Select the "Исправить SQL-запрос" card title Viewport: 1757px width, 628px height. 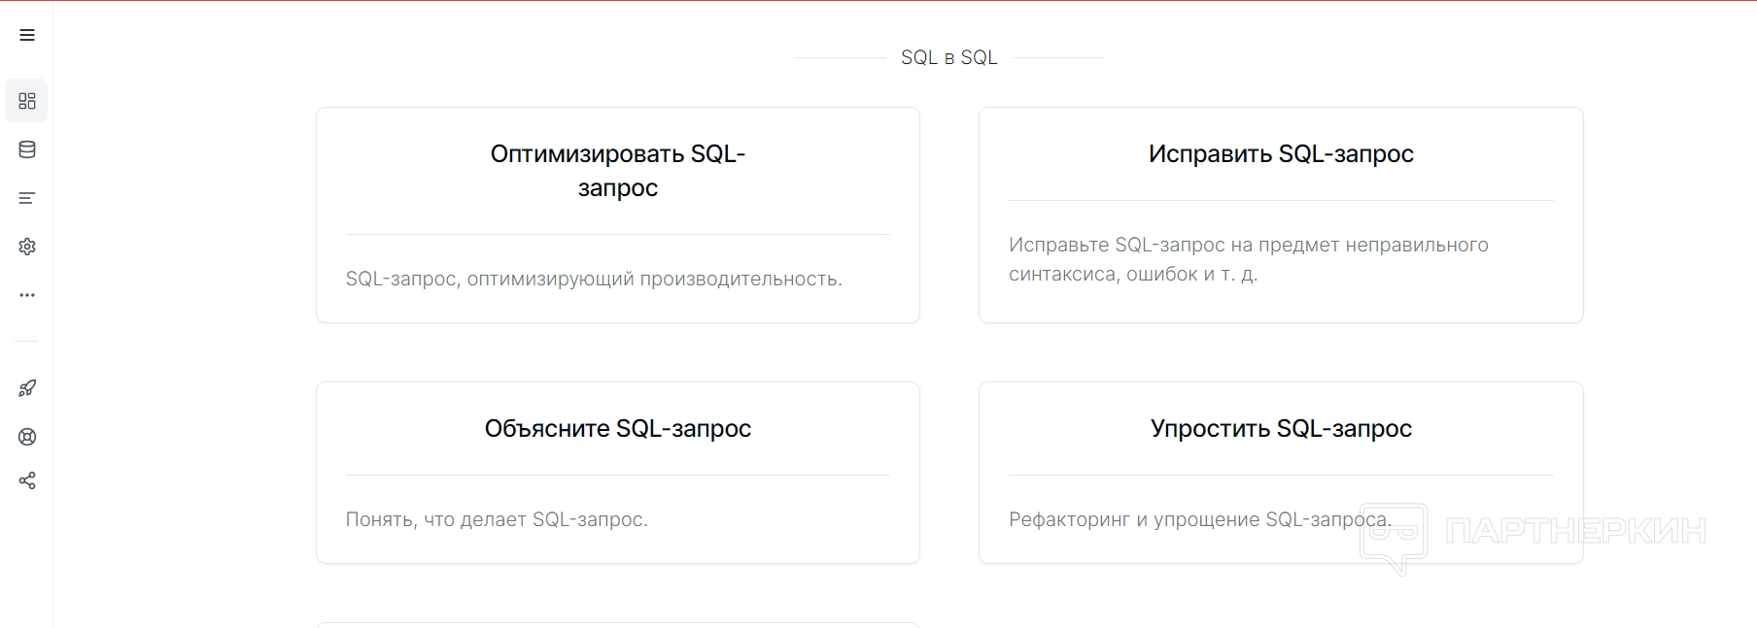(x=1280, y=154)
